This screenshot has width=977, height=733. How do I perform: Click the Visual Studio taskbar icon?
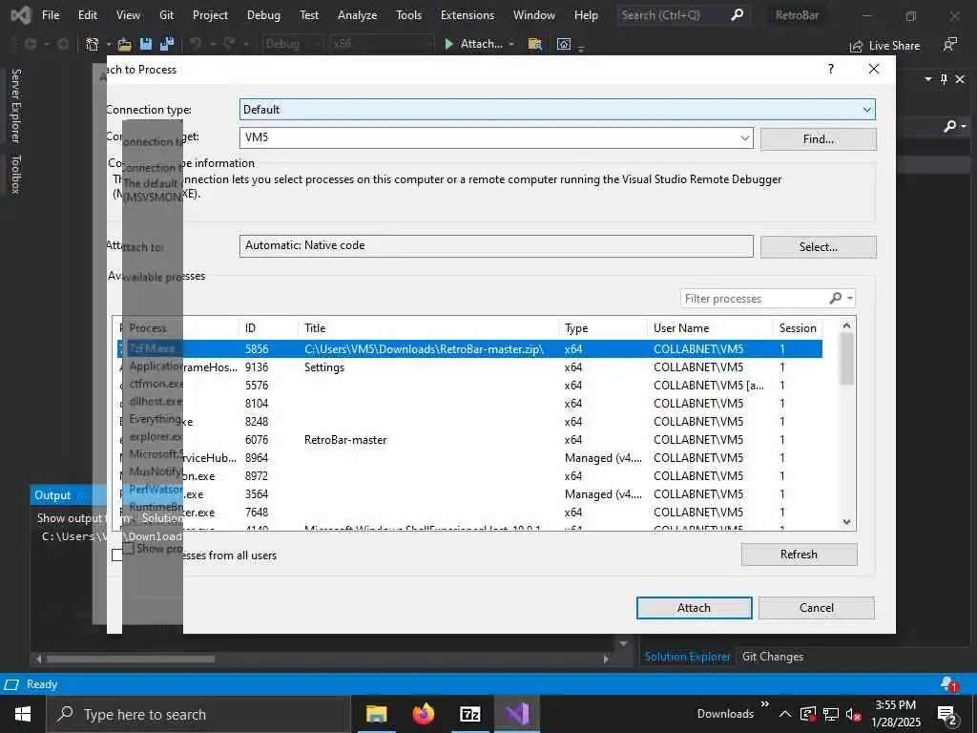click(516, 714)
